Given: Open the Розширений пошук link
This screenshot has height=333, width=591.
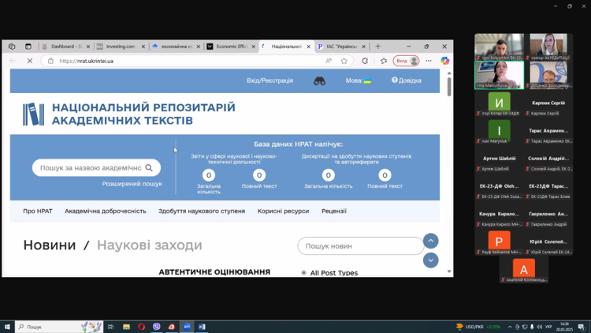Looking at the screenshot, I should [132, 184].
